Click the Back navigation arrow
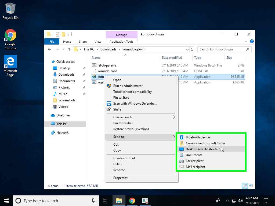Image resolution: width=275 pixels, height=206 pixels. pyautogui.click(x=49, y=49)
